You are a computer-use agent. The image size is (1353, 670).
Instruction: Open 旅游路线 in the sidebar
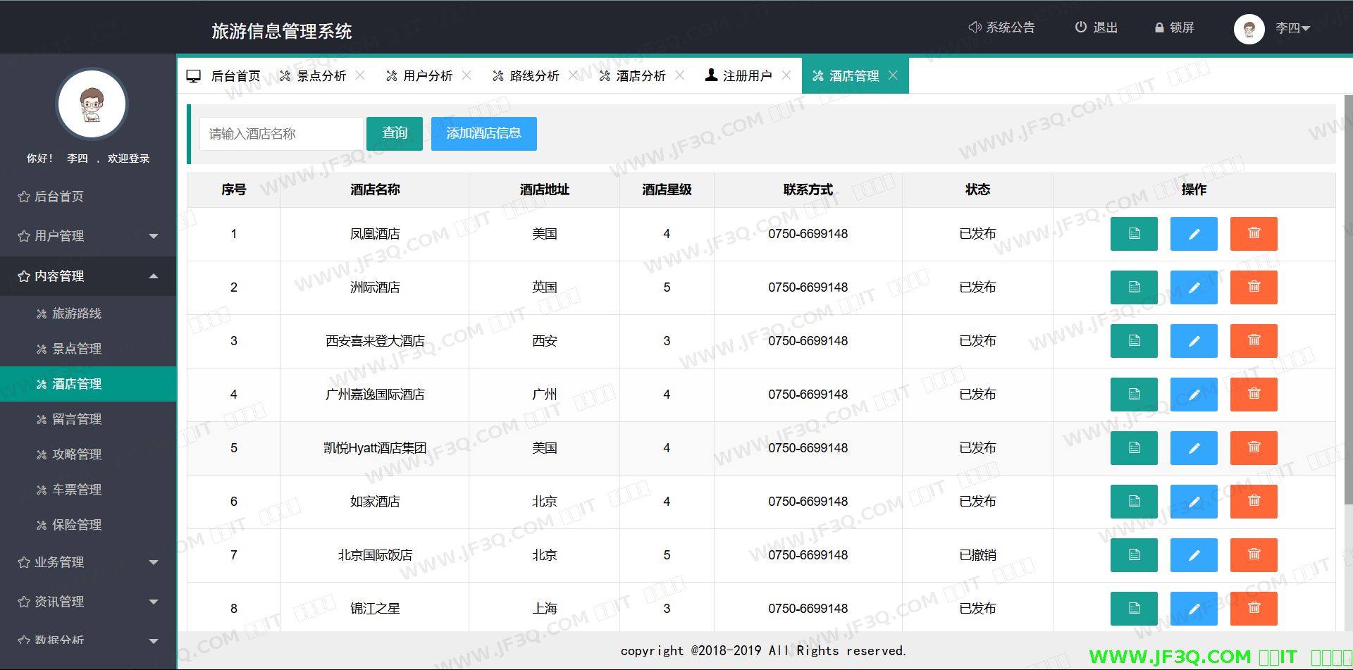click(77, 314)
